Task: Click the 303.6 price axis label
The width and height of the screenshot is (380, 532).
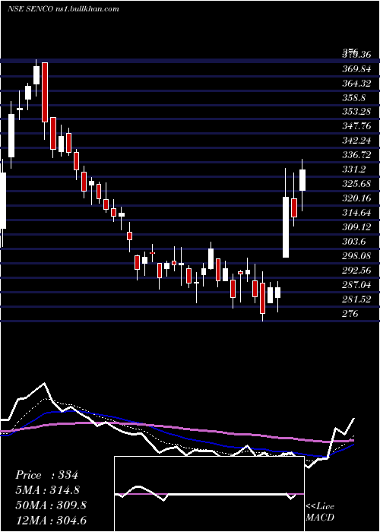Action: tap(354, 242)
